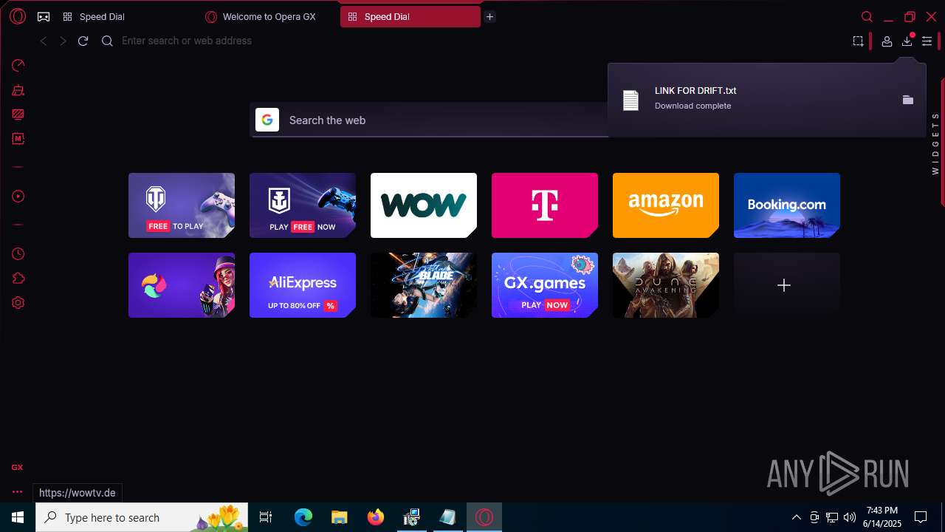Open the Amazon speed dial tile
Viewport: 945px width, 532px height.
coord(666,205)
